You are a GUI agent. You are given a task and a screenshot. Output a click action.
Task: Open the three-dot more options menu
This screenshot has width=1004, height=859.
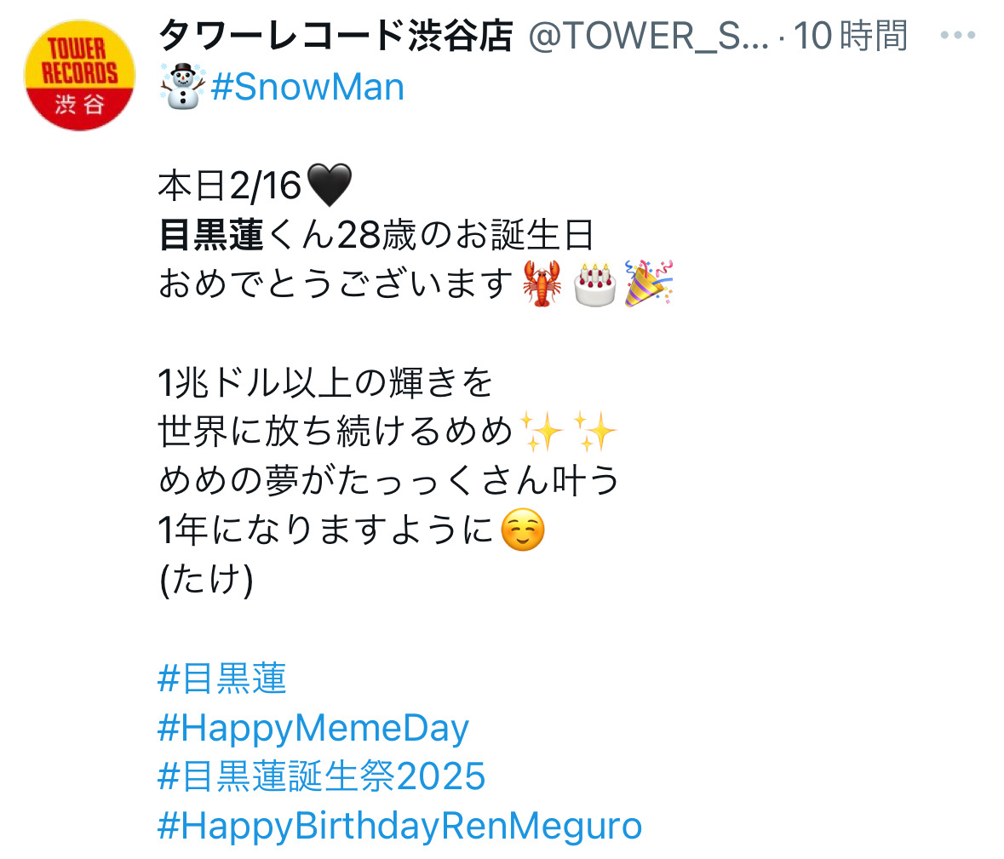point(957,35)
